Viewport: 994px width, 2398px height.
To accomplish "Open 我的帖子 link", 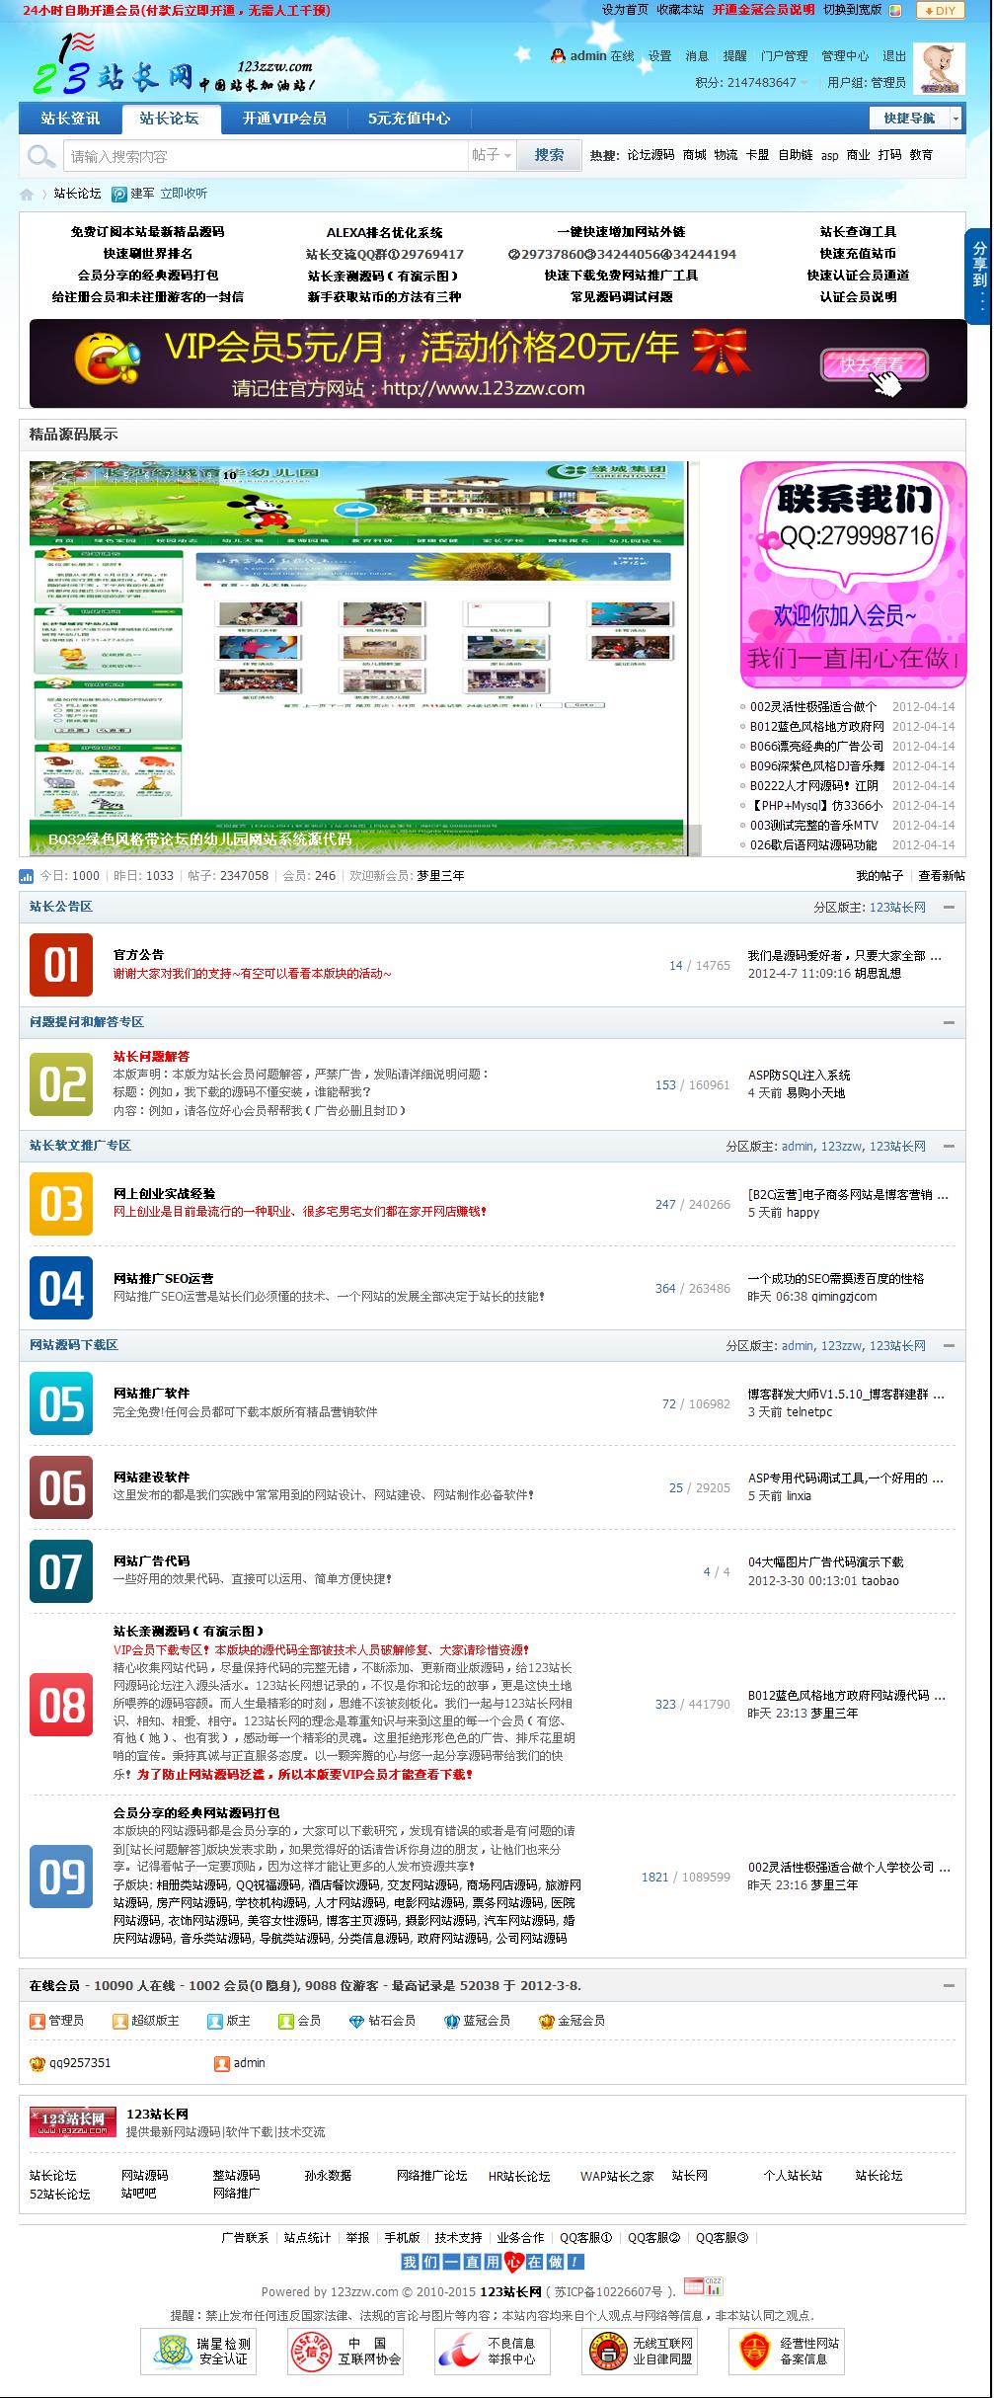I will coord(879,876).
